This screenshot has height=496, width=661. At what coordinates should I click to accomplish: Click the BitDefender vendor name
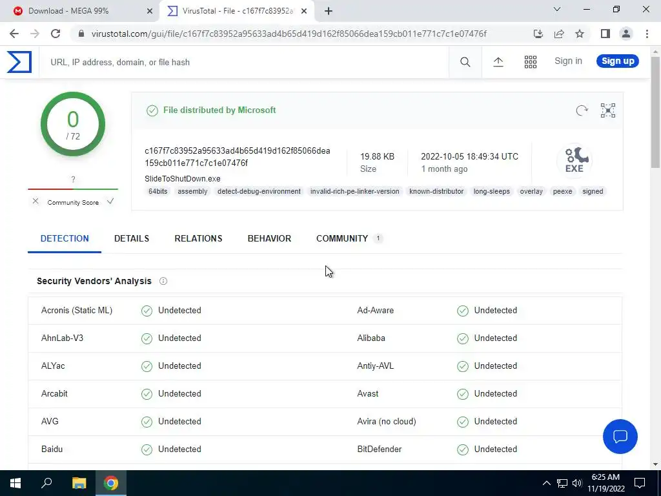click(x=380, y=449)
